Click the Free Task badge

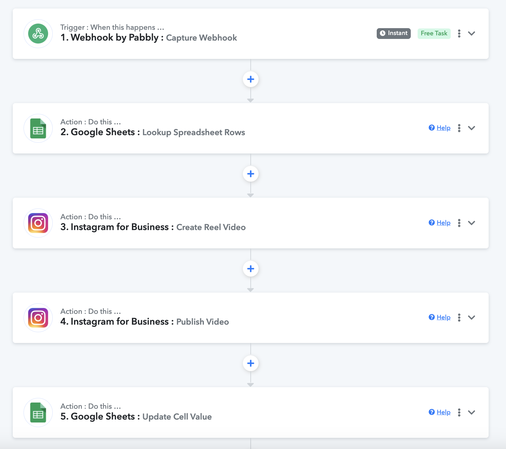pos(434,33)
